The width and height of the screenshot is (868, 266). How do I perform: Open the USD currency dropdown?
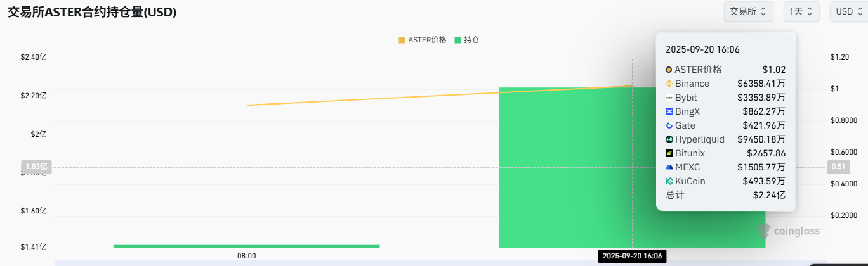pyautogui.click(x=848, y=11)
